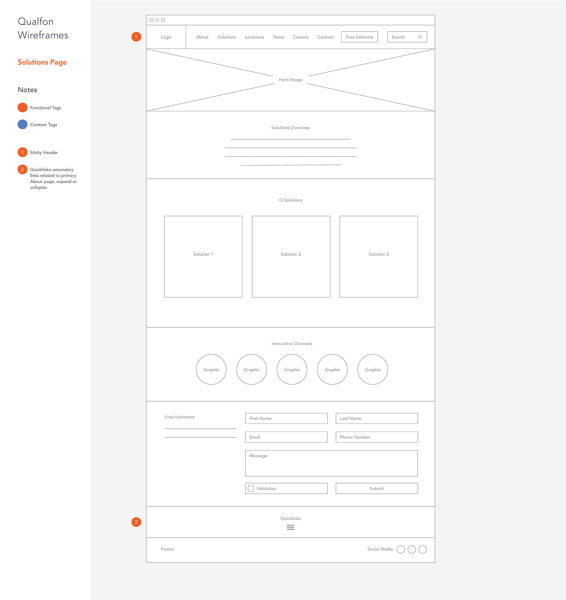The height and width of the screenshot is (600, 566).
Task: Click the Footer text
Action: 167,549
